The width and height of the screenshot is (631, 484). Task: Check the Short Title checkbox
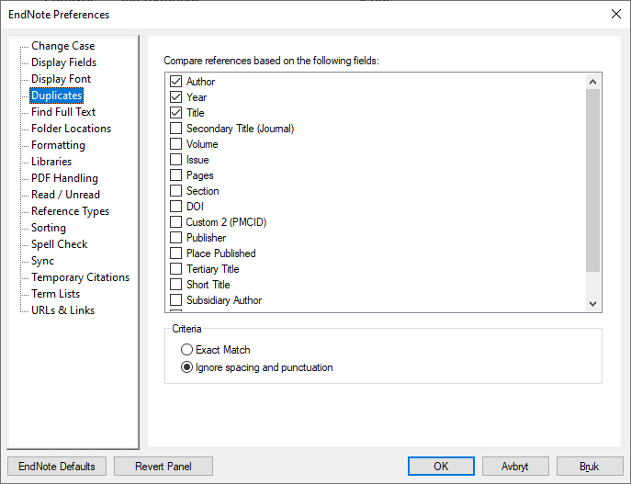[175, 285]
